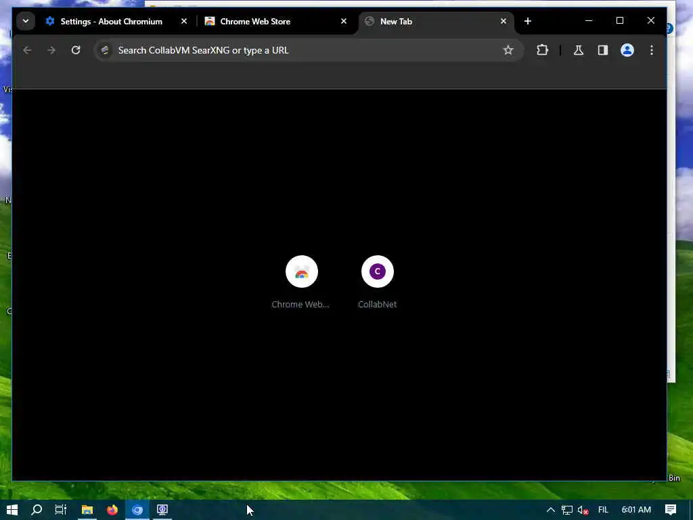Open the 6:01 AM clock flyout
Viewport: 693px width, 520px height.
click(636, 510)
